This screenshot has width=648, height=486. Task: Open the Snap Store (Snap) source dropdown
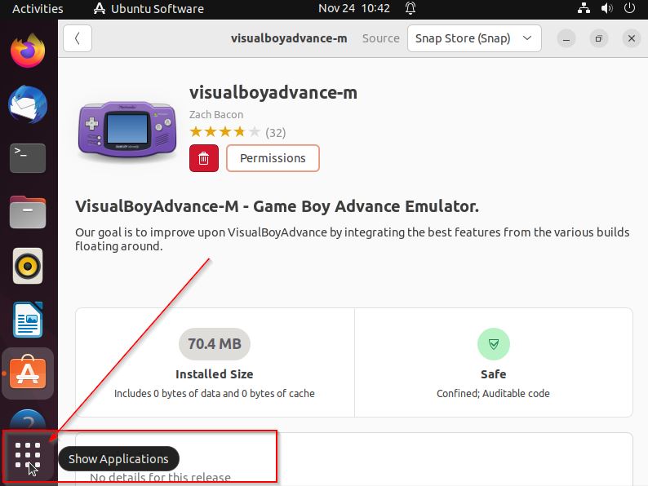(474, 38)
